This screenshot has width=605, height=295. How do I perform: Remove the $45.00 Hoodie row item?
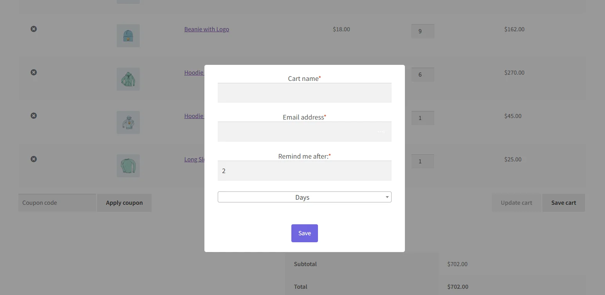click(34, 116)
